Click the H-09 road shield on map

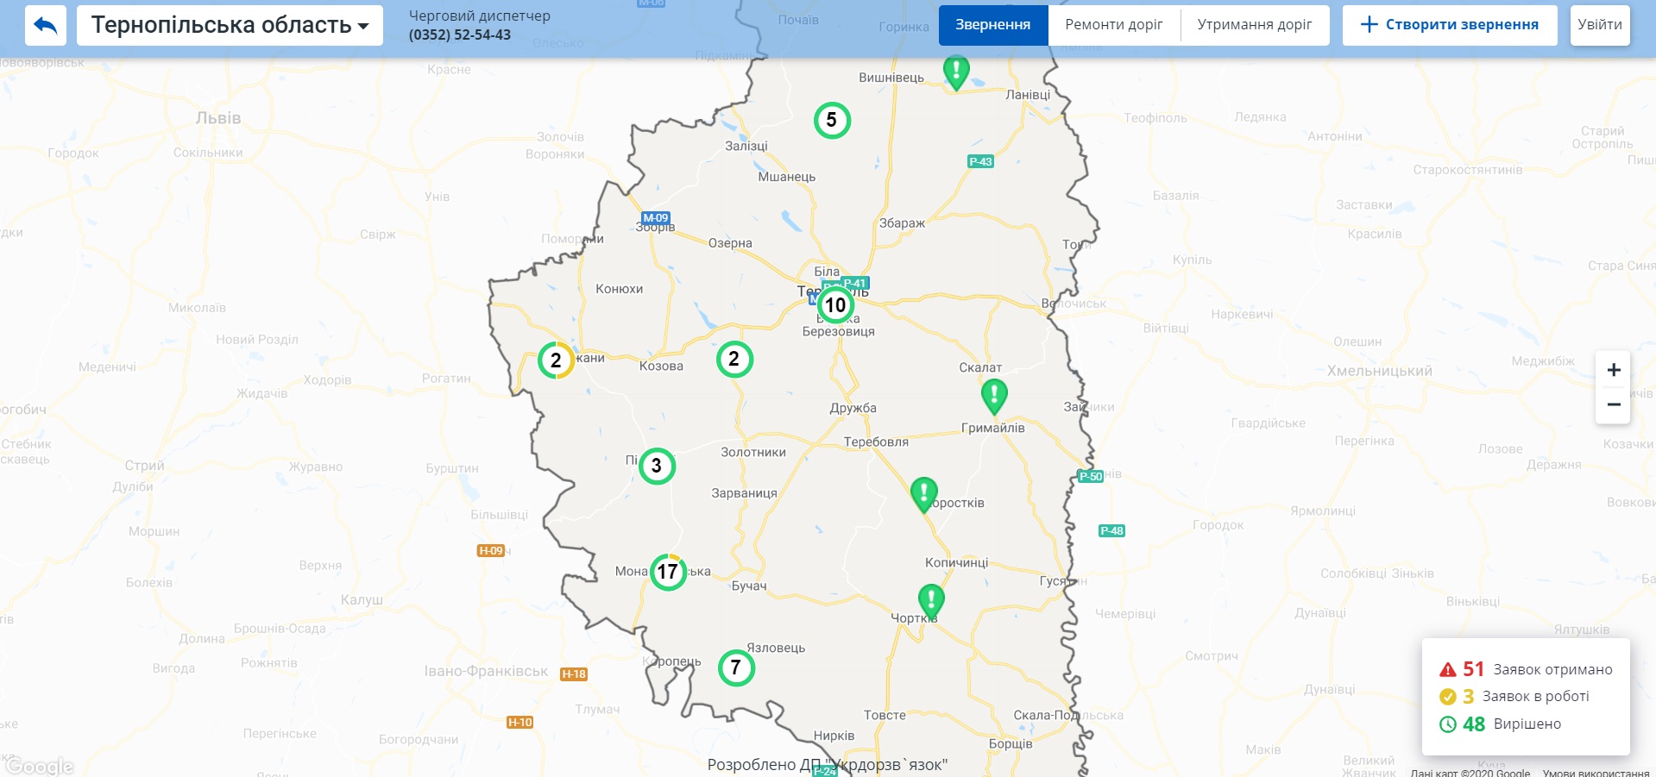coord(491,550)
